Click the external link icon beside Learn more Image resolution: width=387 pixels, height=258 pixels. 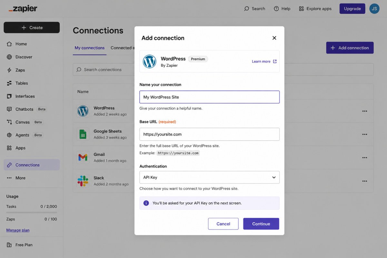click(x=275, y=61)
